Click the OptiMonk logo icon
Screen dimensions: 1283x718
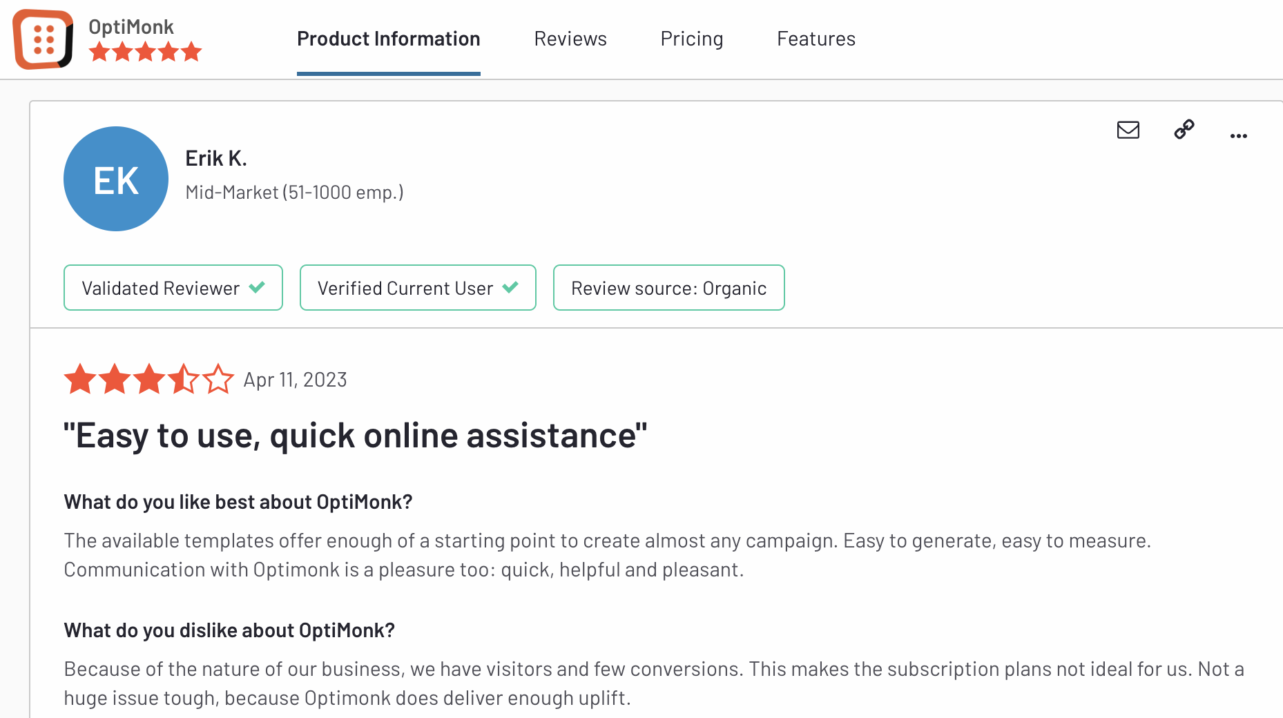tap(44, 39)
